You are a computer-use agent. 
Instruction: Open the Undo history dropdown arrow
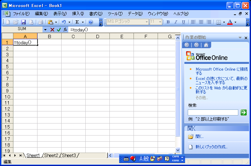click(x=69, y=22)
